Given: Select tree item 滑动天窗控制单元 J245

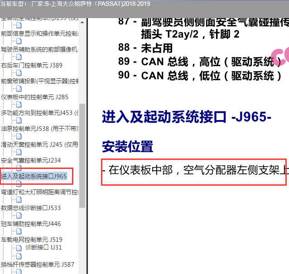Looking at the screenshot, I should pos(39,144).
